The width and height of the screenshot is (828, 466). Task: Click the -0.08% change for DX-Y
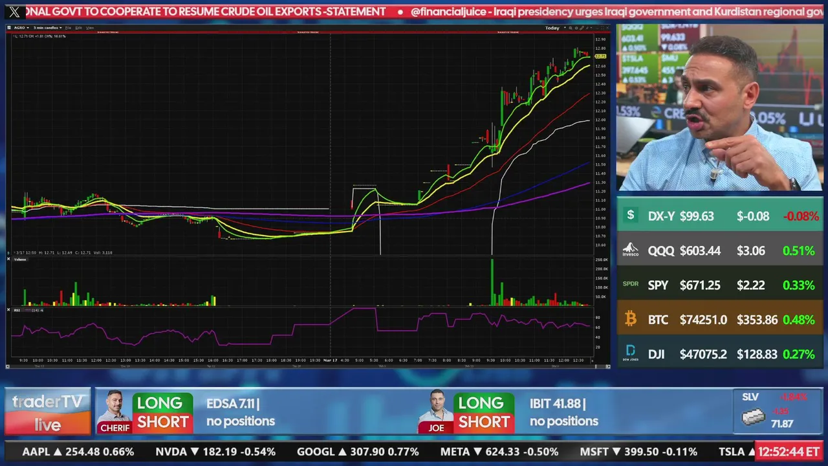801,216
